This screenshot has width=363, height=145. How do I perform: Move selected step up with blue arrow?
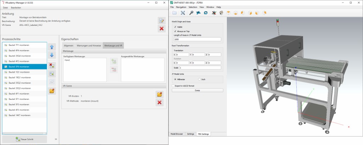(x=52, y=47)
